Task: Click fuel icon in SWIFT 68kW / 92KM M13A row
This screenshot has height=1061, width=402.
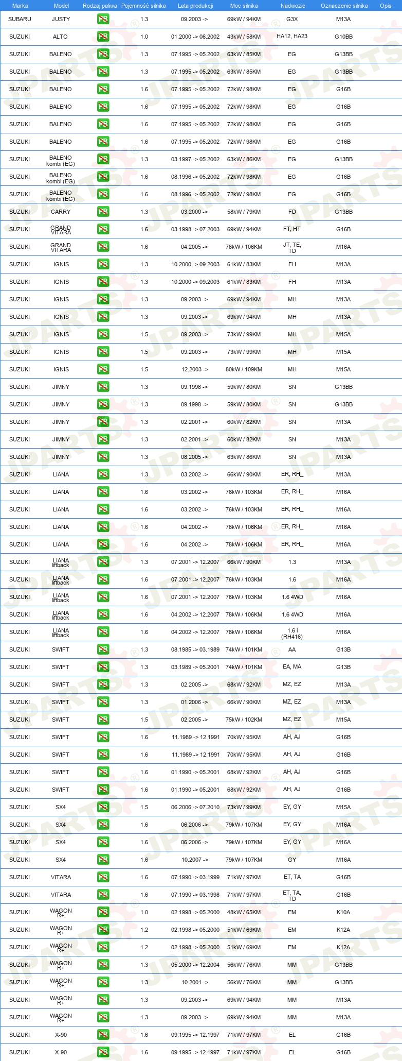Action: pyautogui.click(x=103, y=684)
